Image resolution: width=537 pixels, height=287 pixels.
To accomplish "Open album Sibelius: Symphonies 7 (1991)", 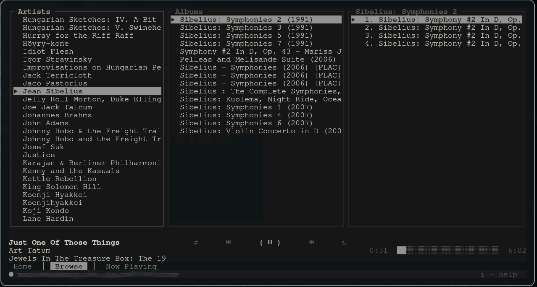I will click(x=246, y=44).
